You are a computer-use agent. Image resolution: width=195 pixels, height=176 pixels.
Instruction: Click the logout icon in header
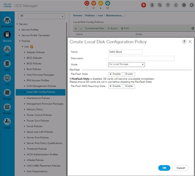[x=192, y=5]
